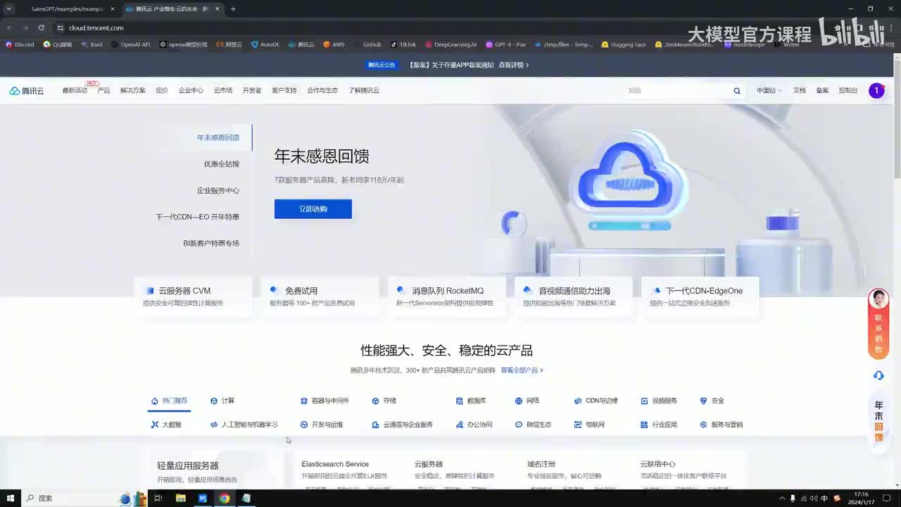Click the 联系销售 floating button
Image resolution: width=901 pixels, height=507 pixels.
[x=878, y=323]
